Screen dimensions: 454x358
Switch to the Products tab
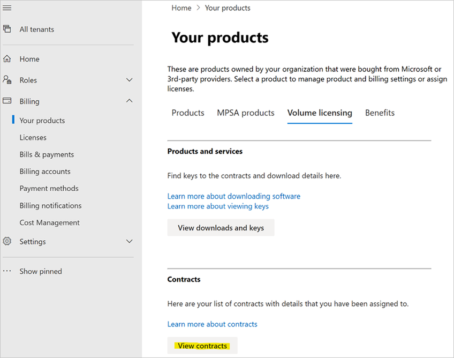click(x=187, y=113)
